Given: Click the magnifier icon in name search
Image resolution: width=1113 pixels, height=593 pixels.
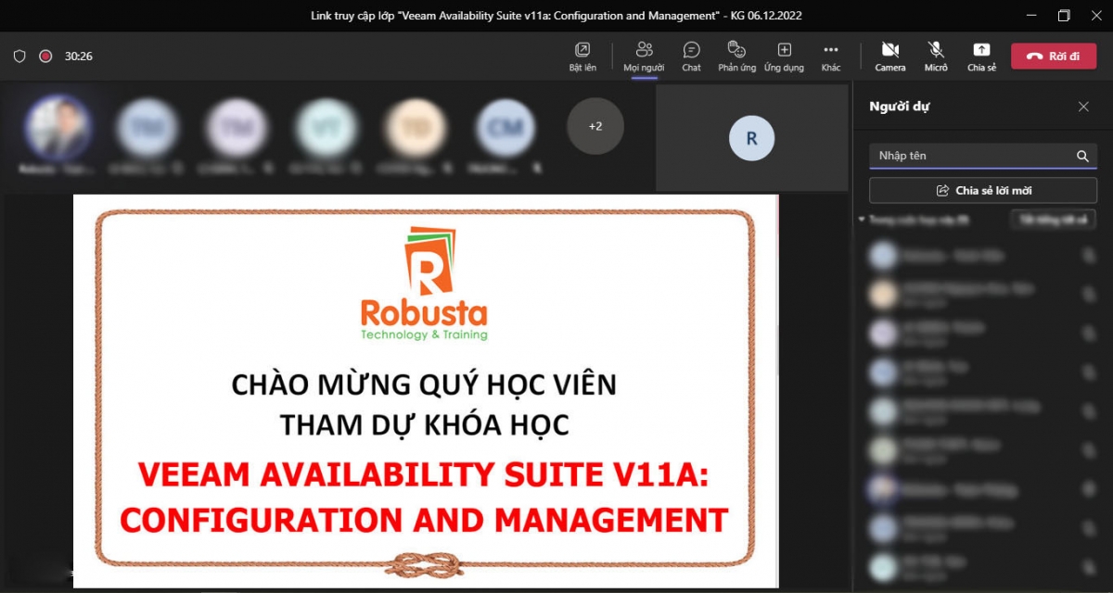Looking at the screenshot, I should point(1082,156).
